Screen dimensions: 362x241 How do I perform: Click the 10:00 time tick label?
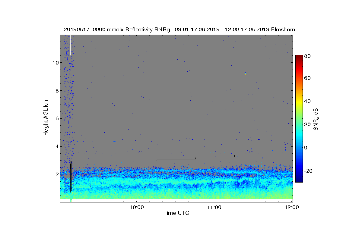pyautogui.click(x=136, y=207)
